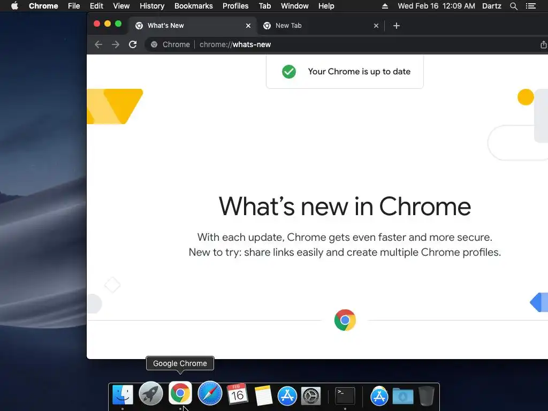
Task: Open Spotlight search magnifier icon
Action: (x=513, y=6)
